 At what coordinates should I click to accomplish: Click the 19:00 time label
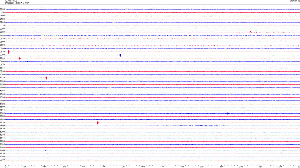pos(2,132)
